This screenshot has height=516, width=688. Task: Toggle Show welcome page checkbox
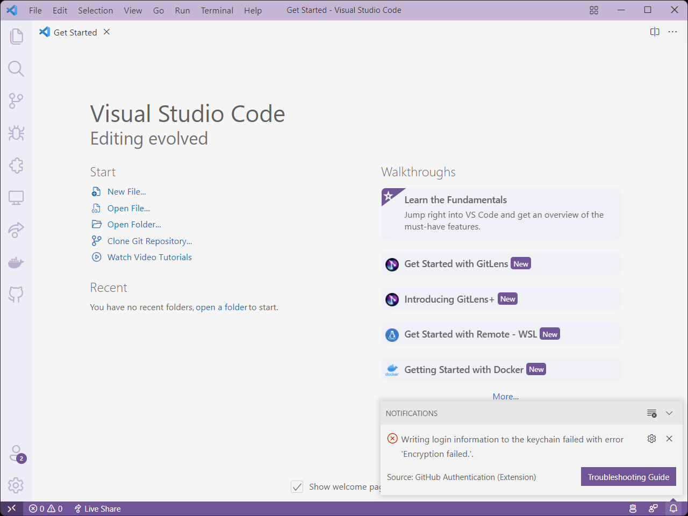[297, 487]
